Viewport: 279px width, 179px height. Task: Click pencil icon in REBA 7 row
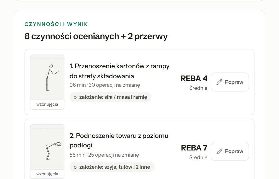coord(219,151)
